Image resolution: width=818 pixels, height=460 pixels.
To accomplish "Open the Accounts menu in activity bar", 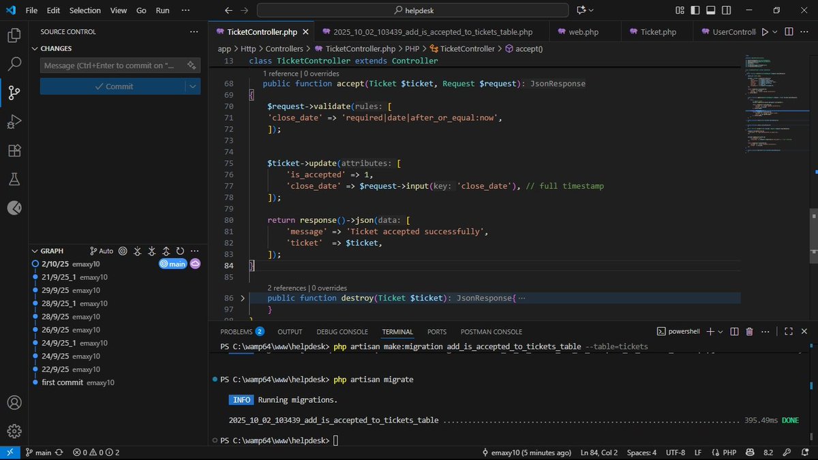I will (x=14, y=402).
